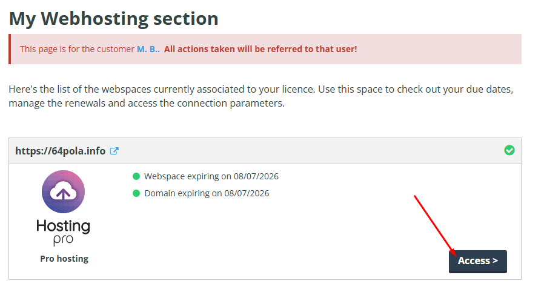Click the Hosting pro wordmark text

(x=63, y=232)
